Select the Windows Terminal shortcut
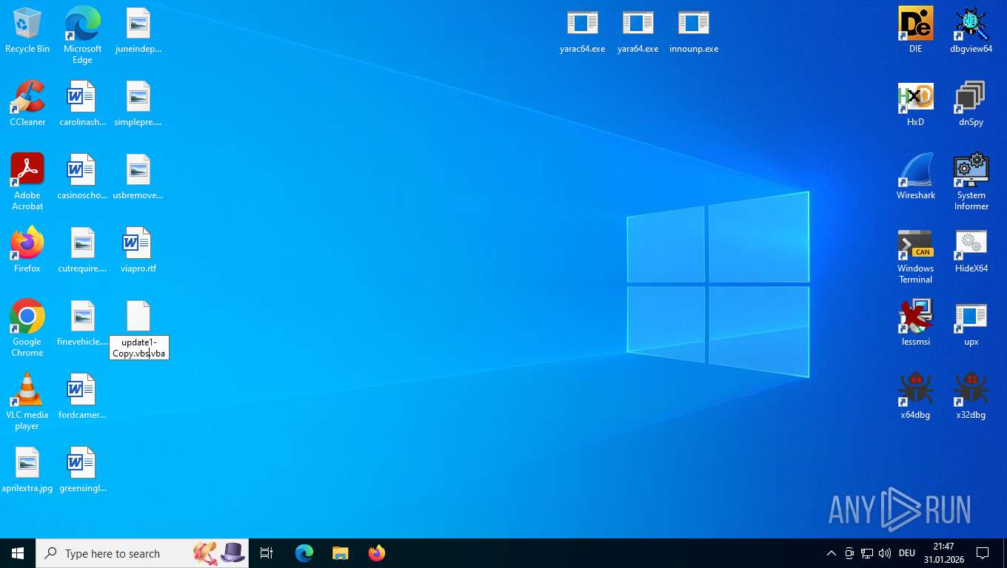Screen dimensions: 1007x568 pyautogui.click(x=916, y=255)
